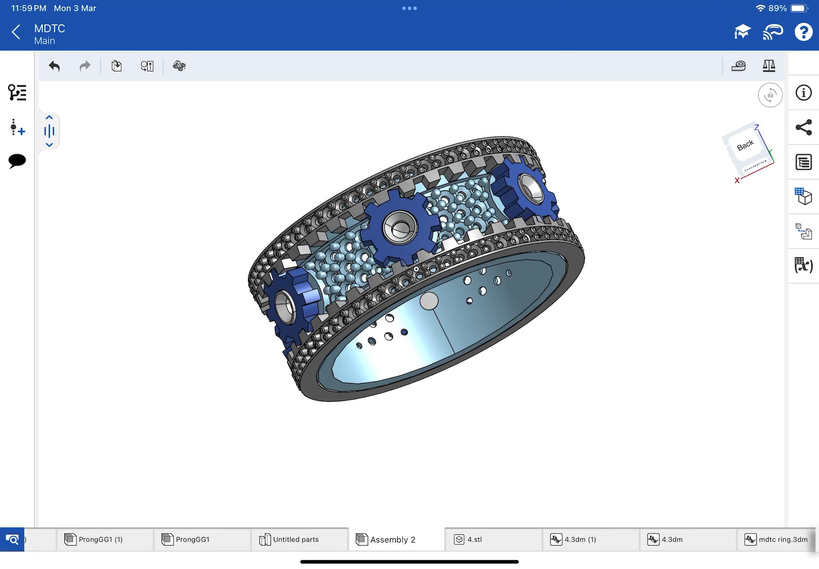Undo the last action
The image size is (819, 569).
[x=54, y=66]
